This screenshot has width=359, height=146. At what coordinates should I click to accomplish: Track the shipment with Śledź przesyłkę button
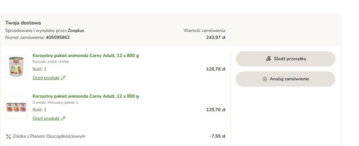[x=285, y=59]
